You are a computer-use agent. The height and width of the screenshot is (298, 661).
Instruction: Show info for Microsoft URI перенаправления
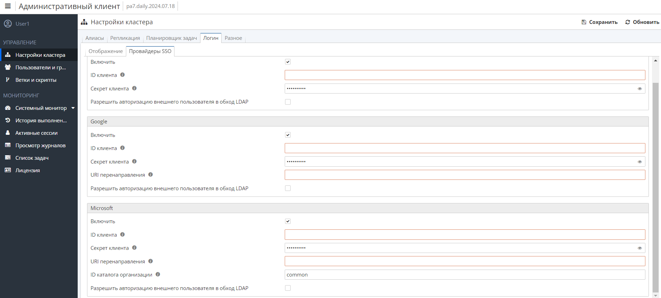pos(151,261)
